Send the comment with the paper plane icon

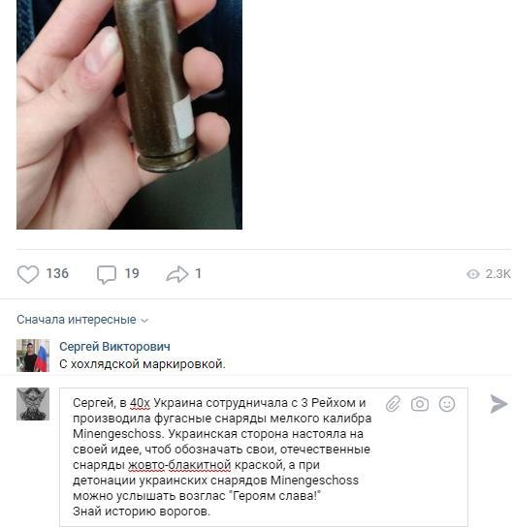point(498,404)
